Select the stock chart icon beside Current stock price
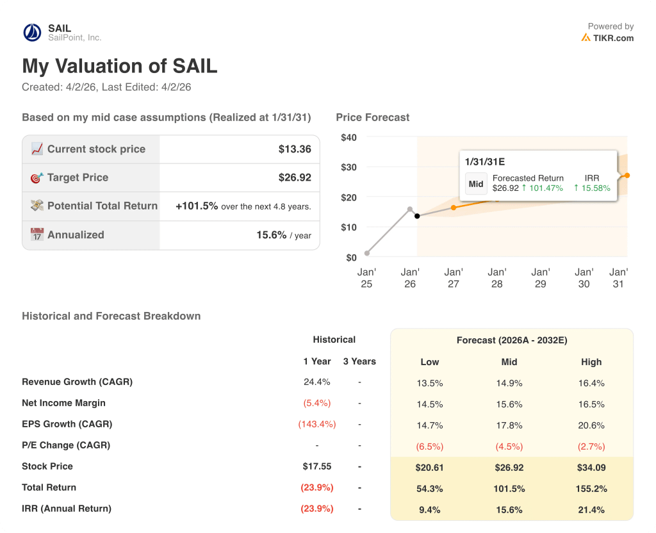 coord(37,149)
